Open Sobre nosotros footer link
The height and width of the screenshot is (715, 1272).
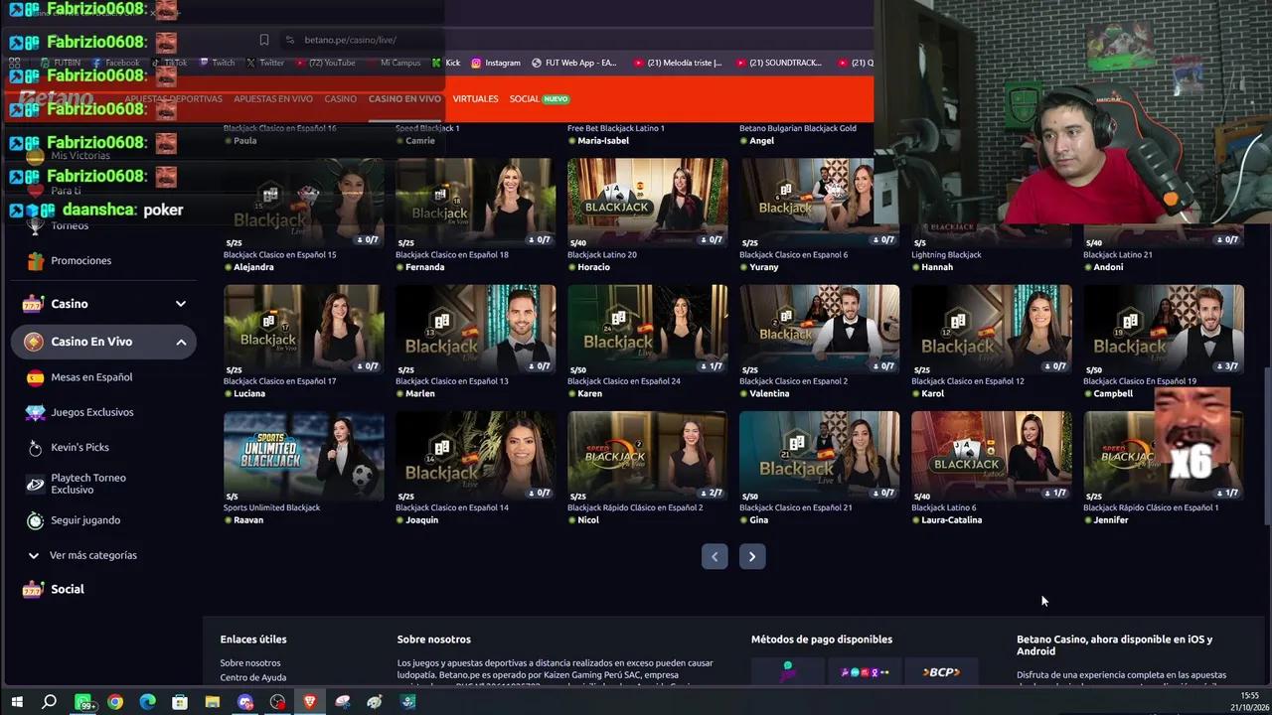coord(250,662)
